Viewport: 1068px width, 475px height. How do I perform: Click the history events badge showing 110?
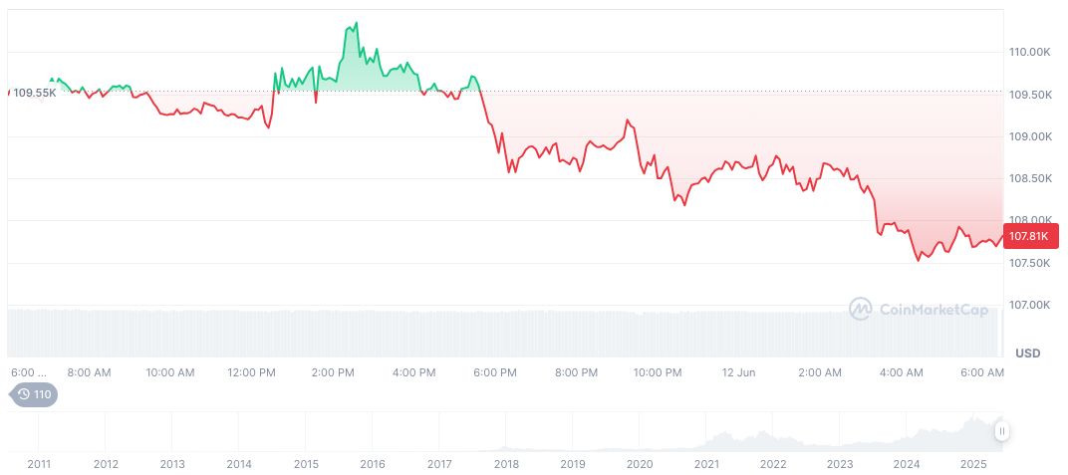(34, 394)
